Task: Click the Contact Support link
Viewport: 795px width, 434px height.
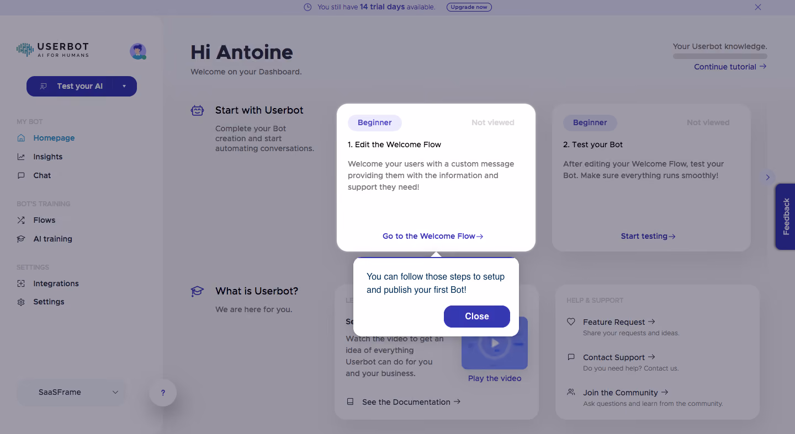Action: pyautogui.click(x=619, y=357)
